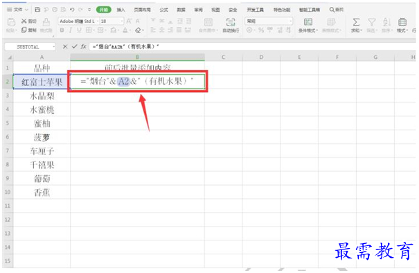Select column D header
Screen dimensions: 419x273
coord(261,57)
